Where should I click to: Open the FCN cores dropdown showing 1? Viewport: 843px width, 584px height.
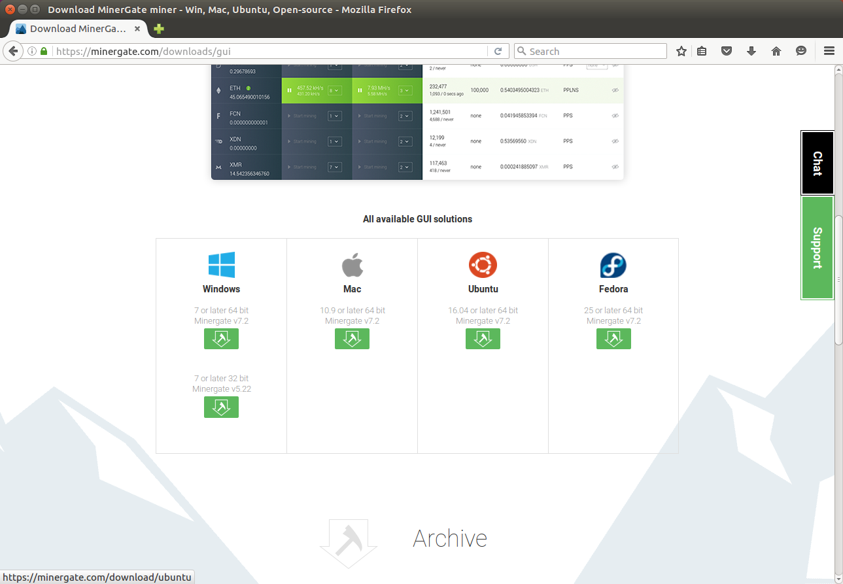(334, 116)
